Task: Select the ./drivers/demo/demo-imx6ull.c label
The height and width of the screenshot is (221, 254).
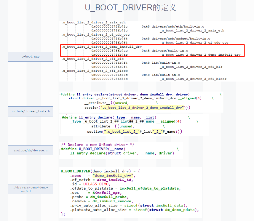Action: pos(30,189)
